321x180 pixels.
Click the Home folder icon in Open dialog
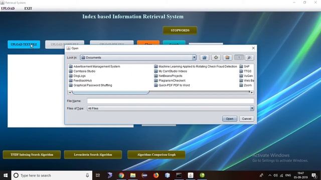click(216, 57)
